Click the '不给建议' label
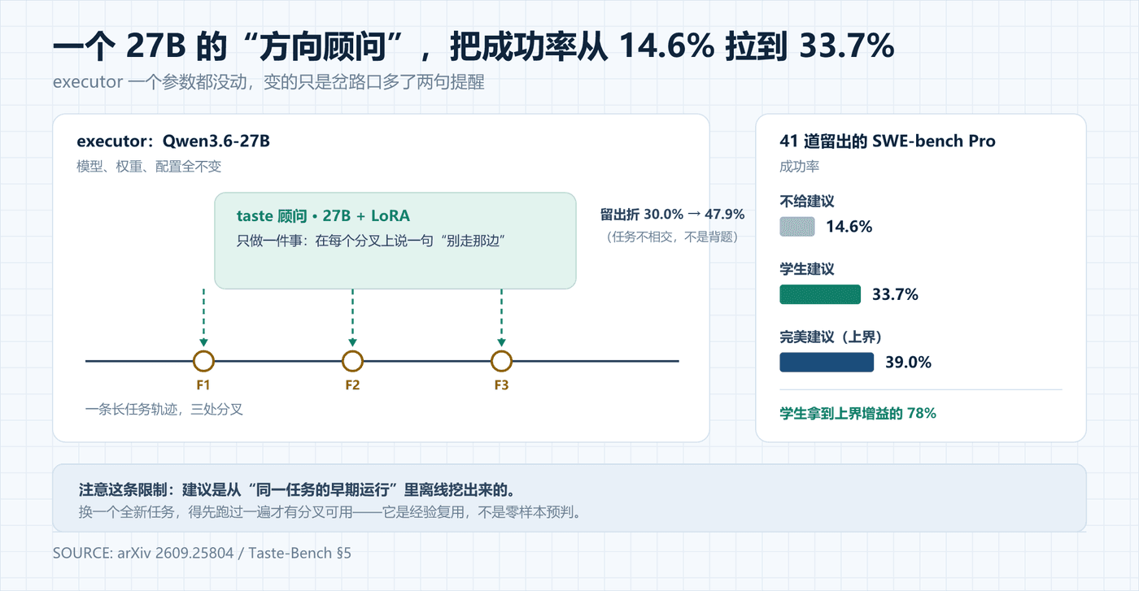The width and height of the screenshot is (1139, 591). click(x=807, y=202)
